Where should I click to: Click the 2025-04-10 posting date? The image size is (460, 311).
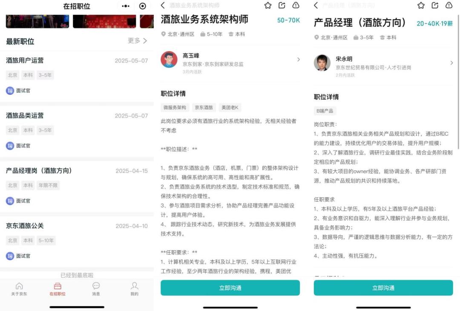click(132, 226)
